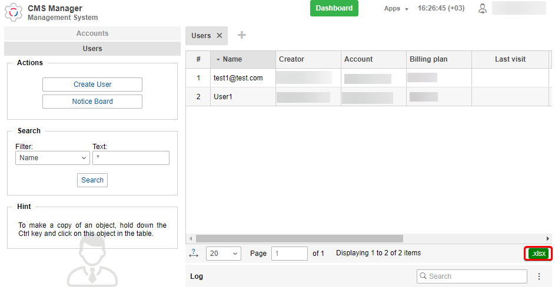Viewport: 555px width, 287px height.
Task: Export table to .xlsx file
Action: tap(539, 254)
